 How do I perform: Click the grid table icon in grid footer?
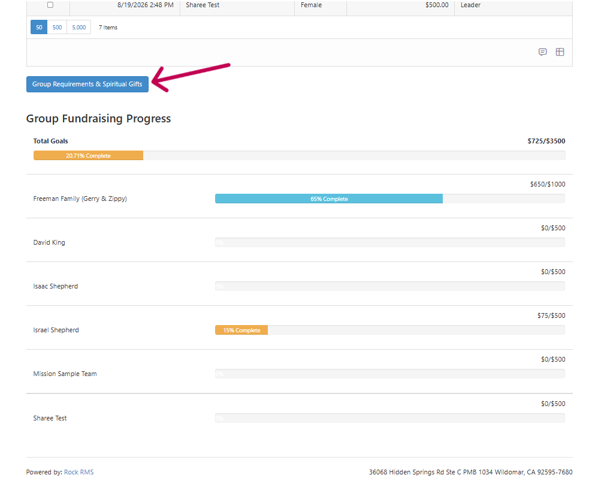click(x=560, y=52)
